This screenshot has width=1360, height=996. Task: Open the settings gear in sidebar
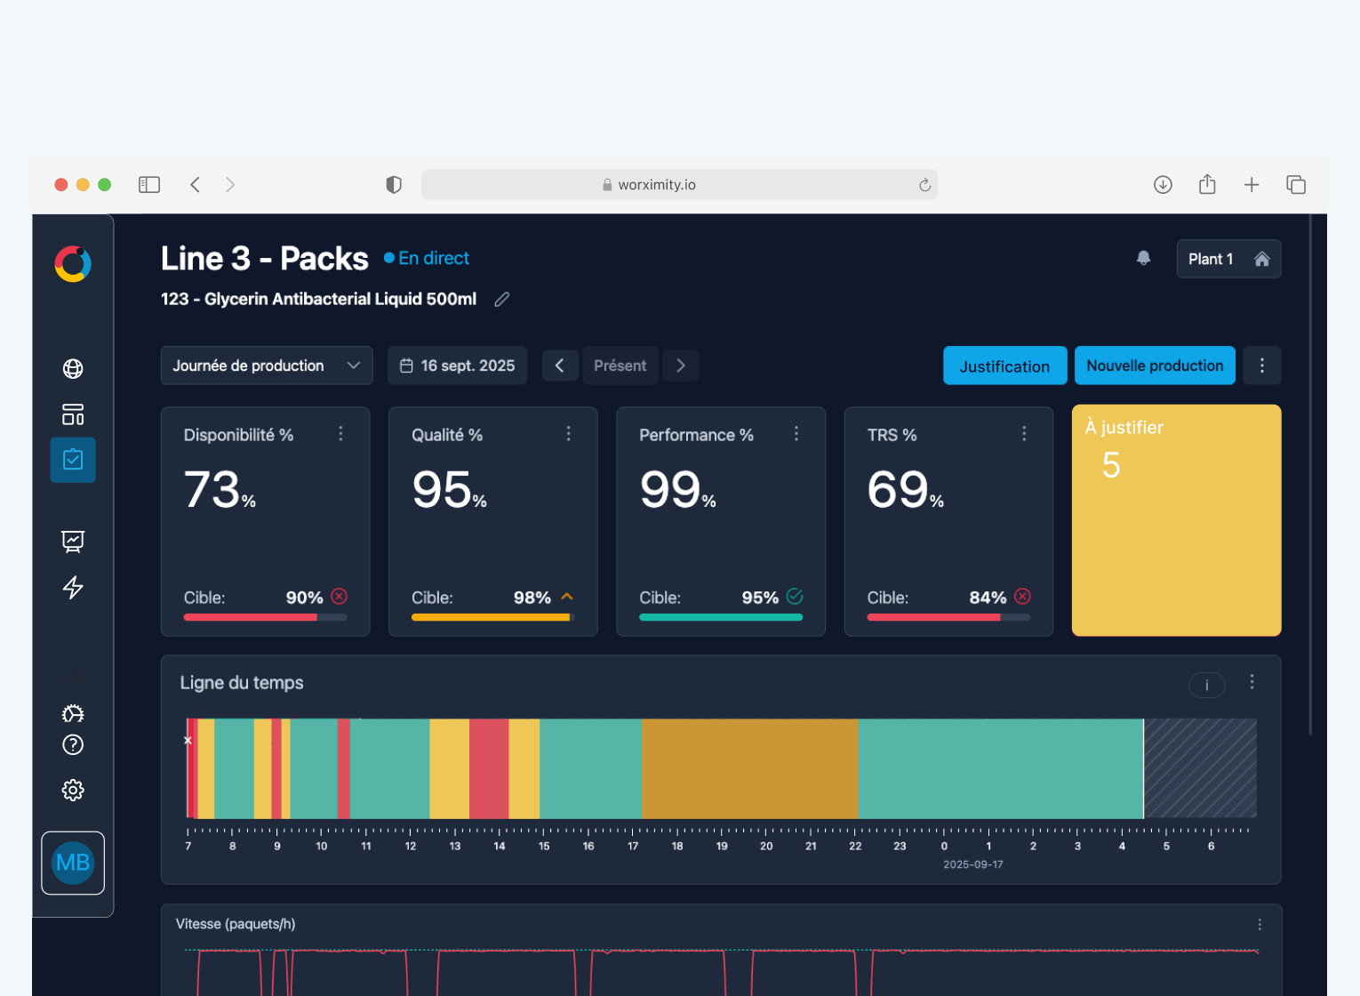pyautogui.click(x=73, y=790)
